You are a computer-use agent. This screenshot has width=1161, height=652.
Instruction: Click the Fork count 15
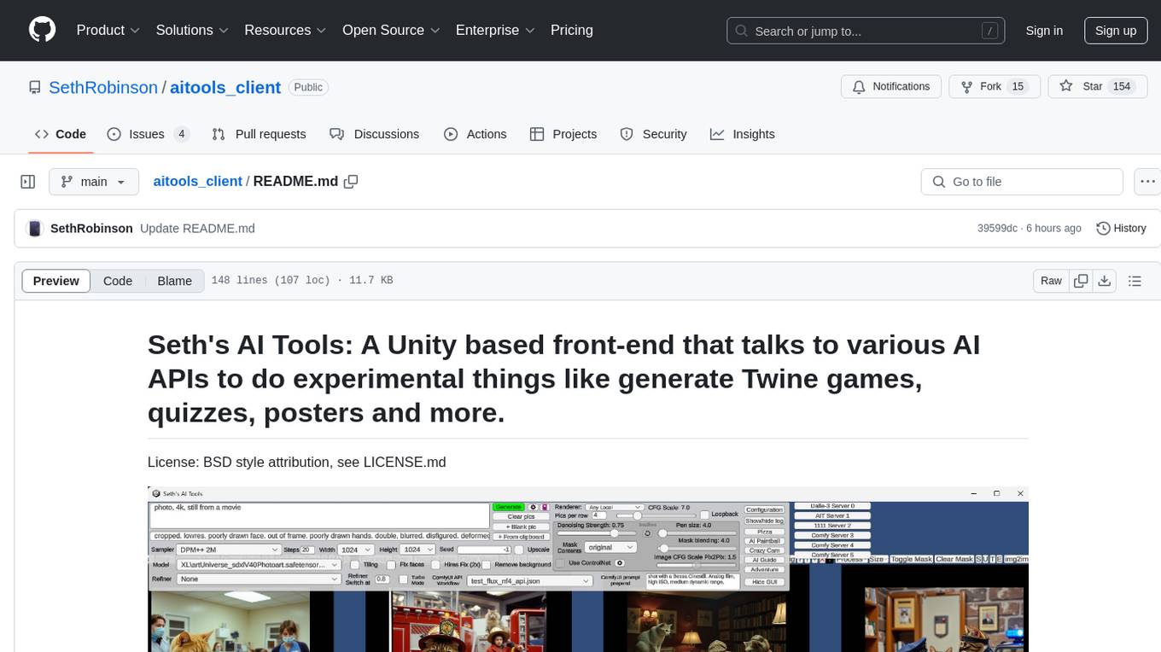pyautogui.click(x=1017, y=87)
